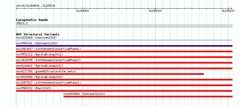240x107 pixels.
Task: Click the red bar under nsv6144802
Action: (124, 68)
